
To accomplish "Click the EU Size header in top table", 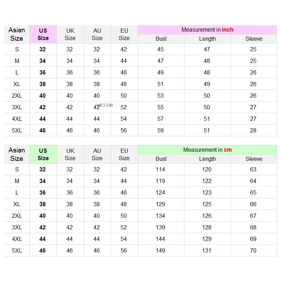I will (x=124, y=34).
